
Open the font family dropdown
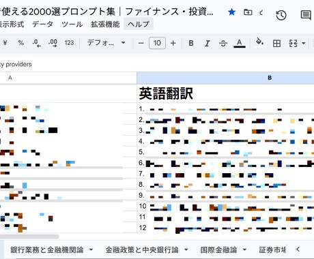pyautogui.click(x=106, y=43)
